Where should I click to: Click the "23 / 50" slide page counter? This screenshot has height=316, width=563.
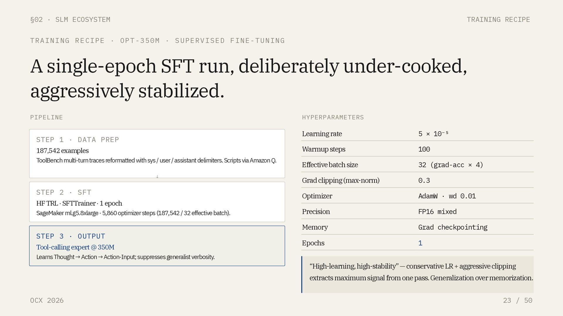pos(517,300)
